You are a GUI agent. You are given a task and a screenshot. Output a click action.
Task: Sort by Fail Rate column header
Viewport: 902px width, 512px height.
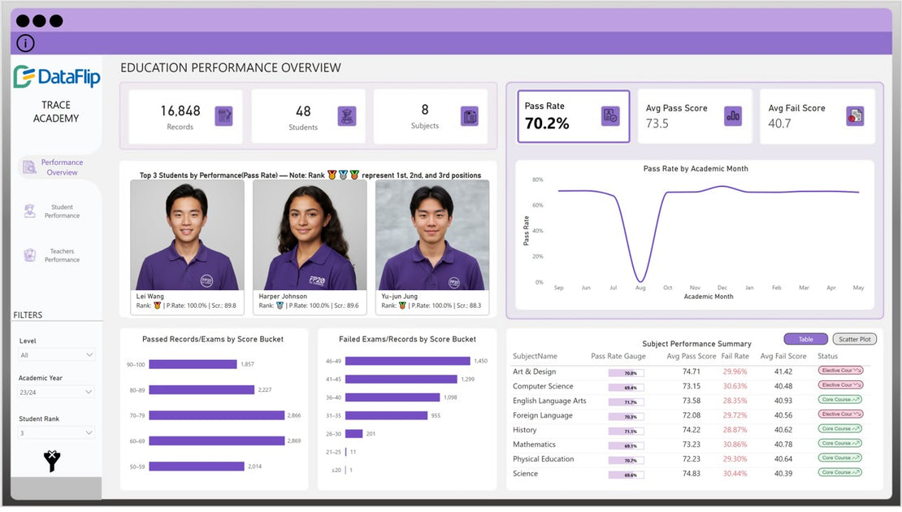tap(735, 356)
